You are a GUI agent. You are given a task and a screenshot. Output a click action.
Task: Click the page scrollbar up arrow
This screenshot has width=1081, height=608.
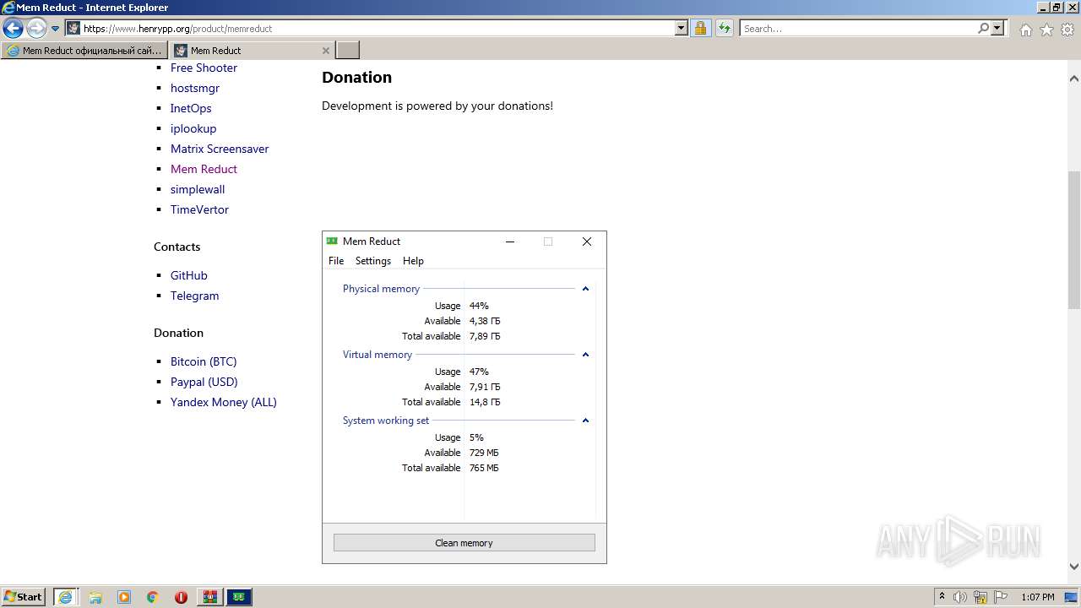point(1074,79)
